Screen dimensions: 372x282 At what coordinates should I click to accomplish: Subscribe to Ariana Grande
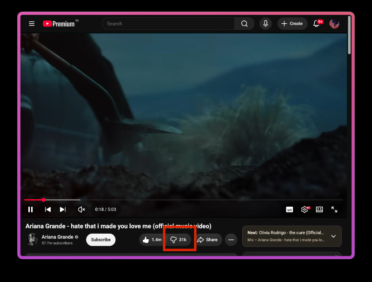[101, 240]
